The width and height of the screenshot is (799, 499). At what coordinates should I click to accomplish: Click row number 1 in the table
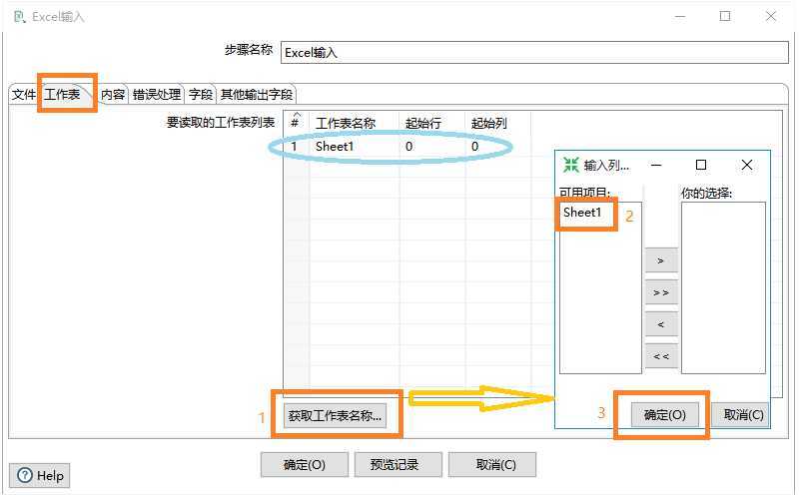click(x=294, y=147)
